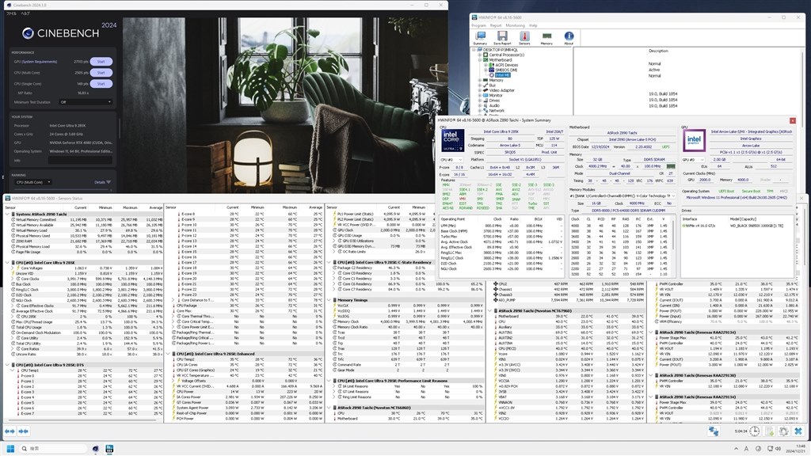
Task: Click the right-pointing double arrow in Sensors Status
Action: [x=23, y=431]
